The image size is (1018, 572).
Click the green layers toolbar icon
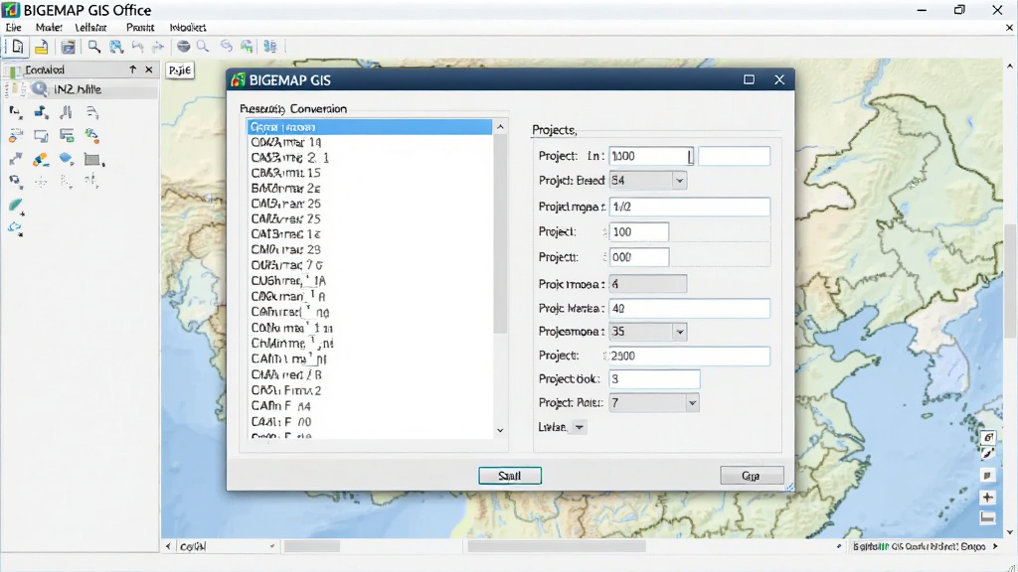(247, 47)
